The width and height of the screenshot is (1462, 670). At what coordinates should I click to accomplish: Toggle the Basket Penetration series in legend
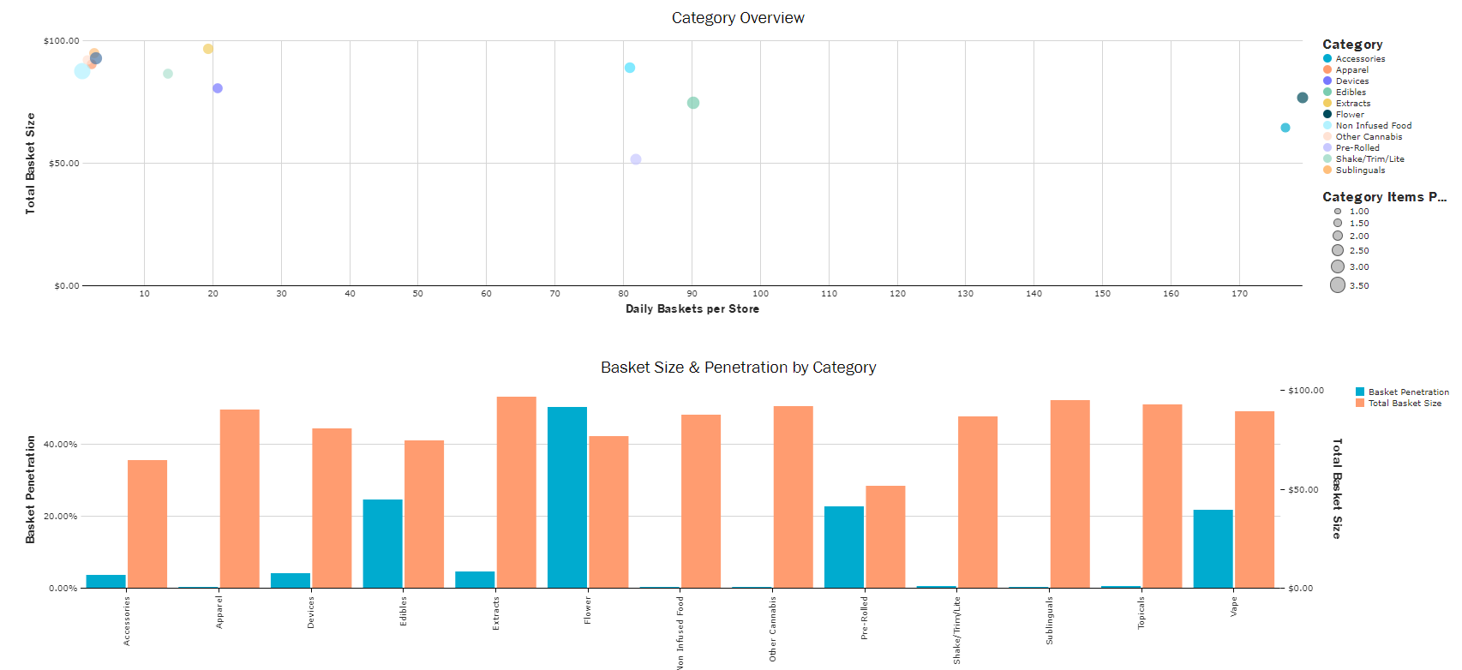coord(1408,392)
